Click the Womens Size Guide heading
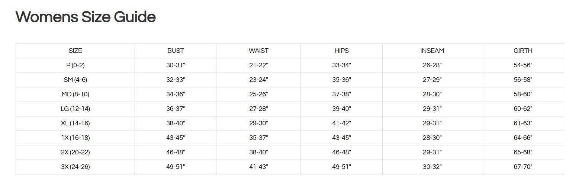 click(86, 17)
